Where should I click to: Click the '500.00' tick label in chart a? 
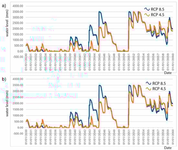(18, 46)
